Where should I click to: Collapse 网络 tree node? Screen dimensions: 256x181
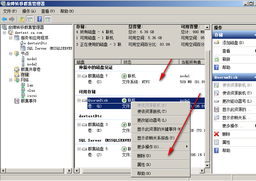[x=11, y=80]
